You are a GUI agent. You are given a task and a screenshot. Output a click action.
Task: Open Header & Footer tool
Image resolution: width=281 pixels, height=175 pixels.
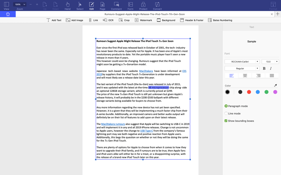point(192,20)
